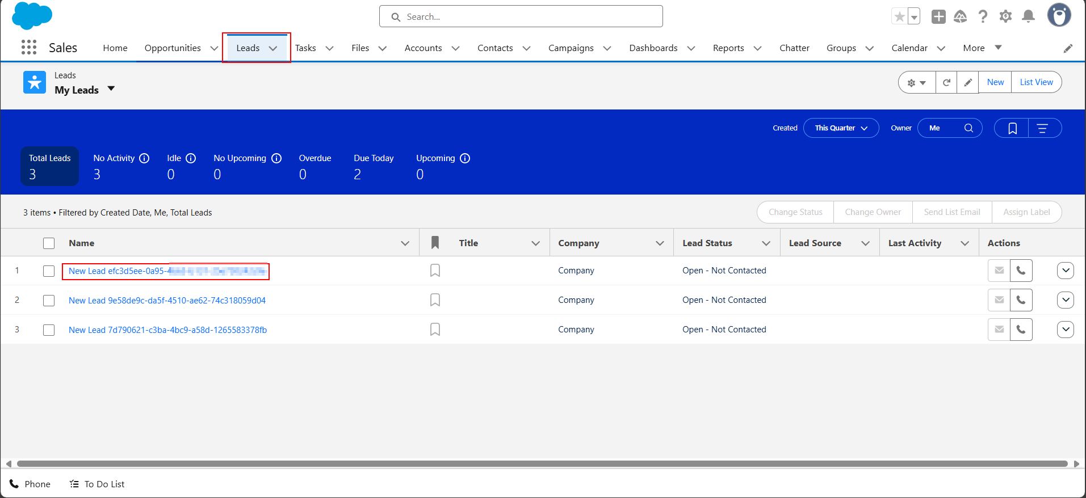Select the checkbox for the third lead

pos(49,330)
